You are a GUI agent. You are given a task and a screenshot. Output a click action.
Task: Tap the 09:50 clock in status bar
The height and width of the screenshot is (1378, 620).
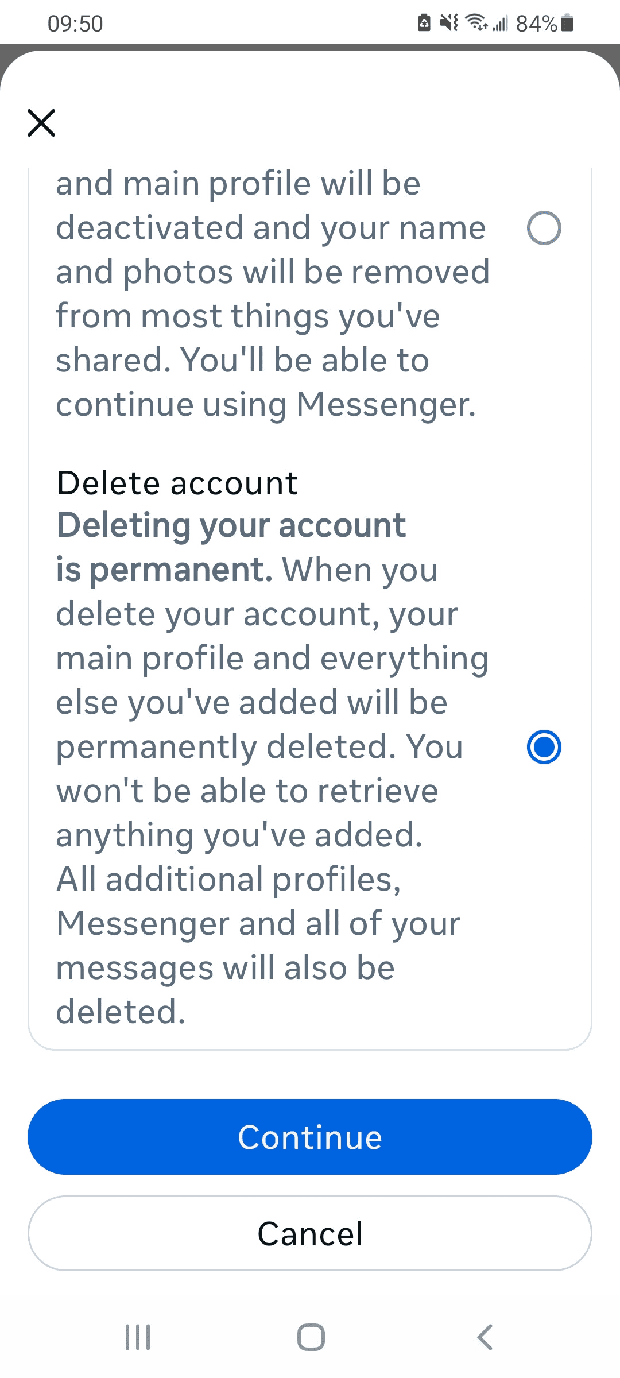pos(75,23)
